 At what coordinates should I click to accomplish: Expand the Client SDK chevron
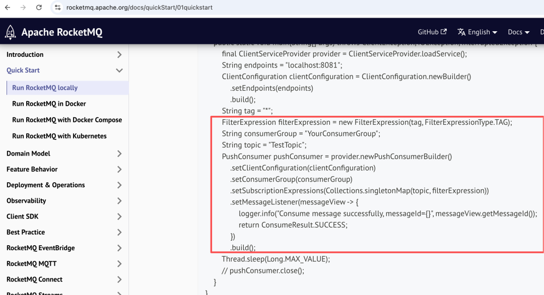pos(119,216)
